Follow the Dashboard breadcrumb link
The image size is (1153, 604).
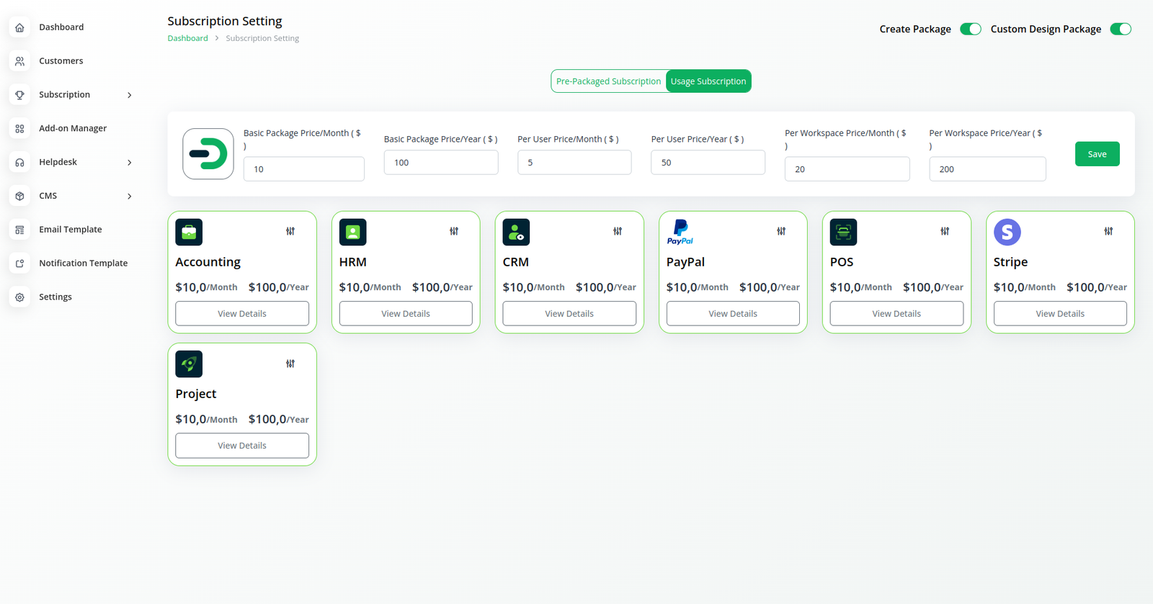tap(187, 38)
